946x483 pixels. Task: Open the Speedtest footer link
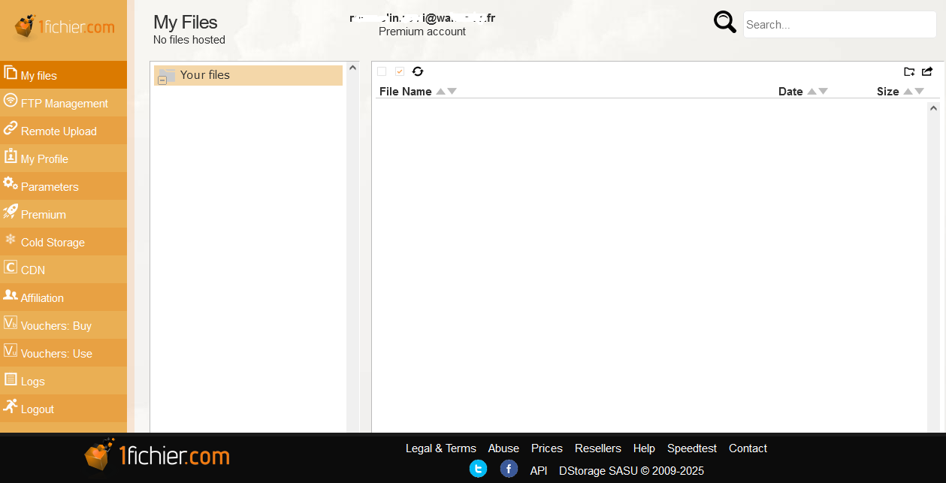point(691,448)
